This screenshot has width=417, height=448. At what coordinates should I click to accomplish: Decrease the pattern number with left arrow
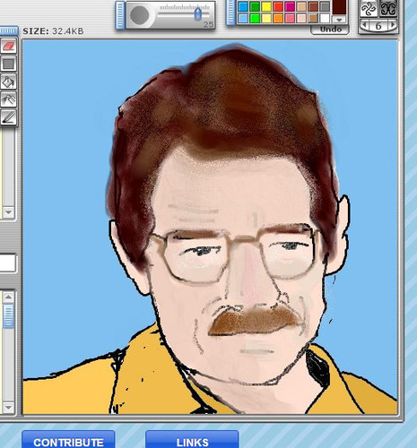point(365,25)
